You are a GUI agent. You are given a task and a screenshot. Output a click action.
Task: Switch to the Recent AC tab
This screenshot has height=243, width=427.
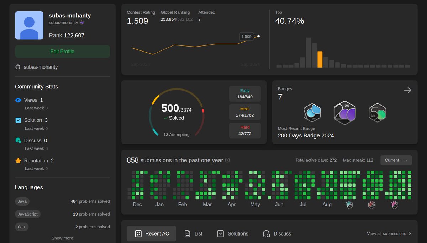tap(152, 233)
